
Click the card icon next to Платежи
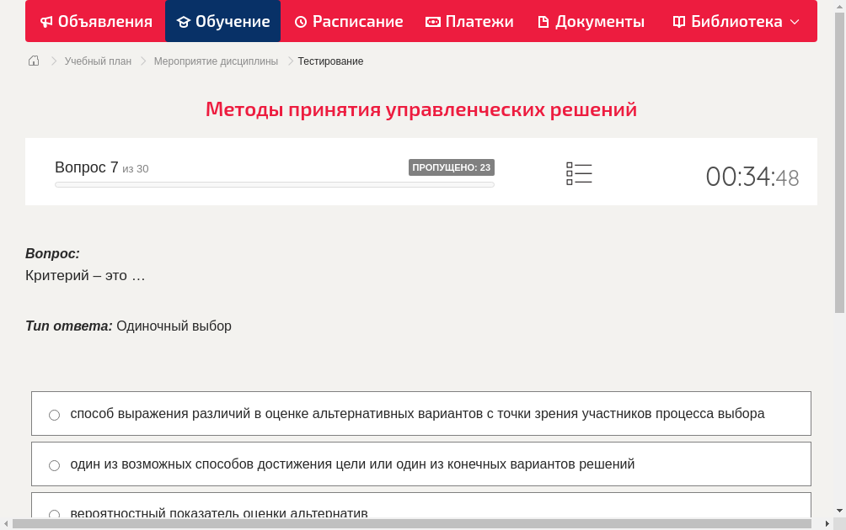434,21
